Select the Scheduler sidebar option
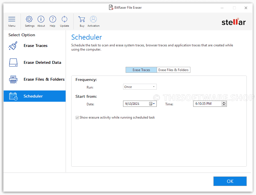256x195 pixels. click(x=34, y=96)
